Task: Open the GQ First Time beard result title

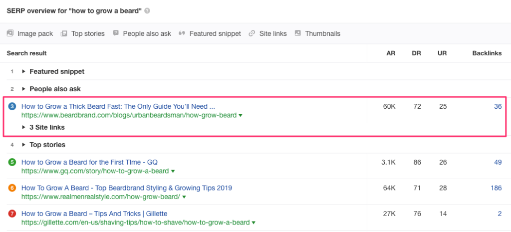Action: click(89, 162)
